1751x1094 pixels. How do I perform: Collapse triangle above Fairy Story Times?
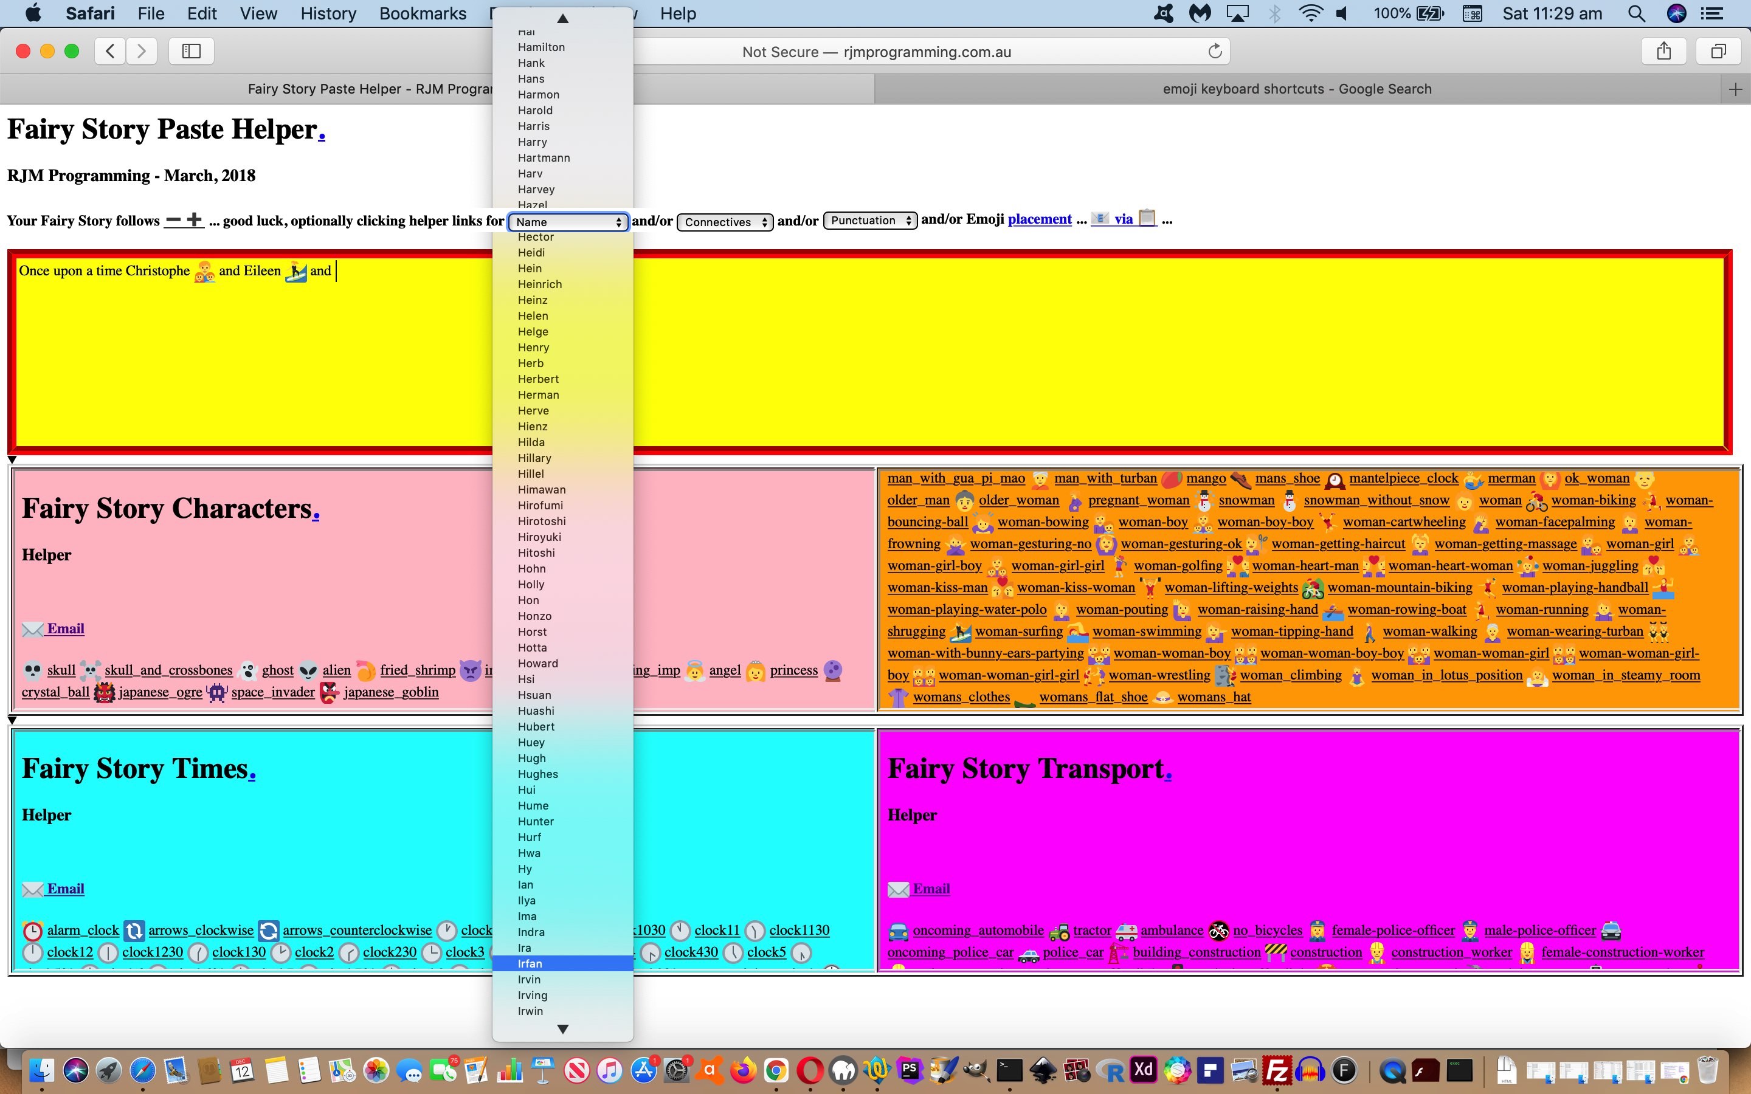click(12, 720)
